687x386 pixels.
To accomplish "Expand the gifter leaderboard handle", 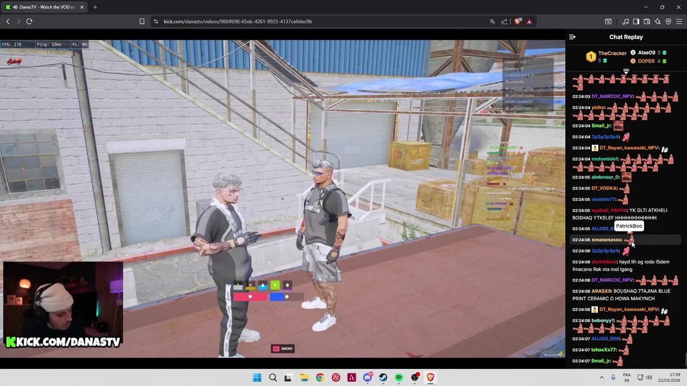I will coord(626,71).
